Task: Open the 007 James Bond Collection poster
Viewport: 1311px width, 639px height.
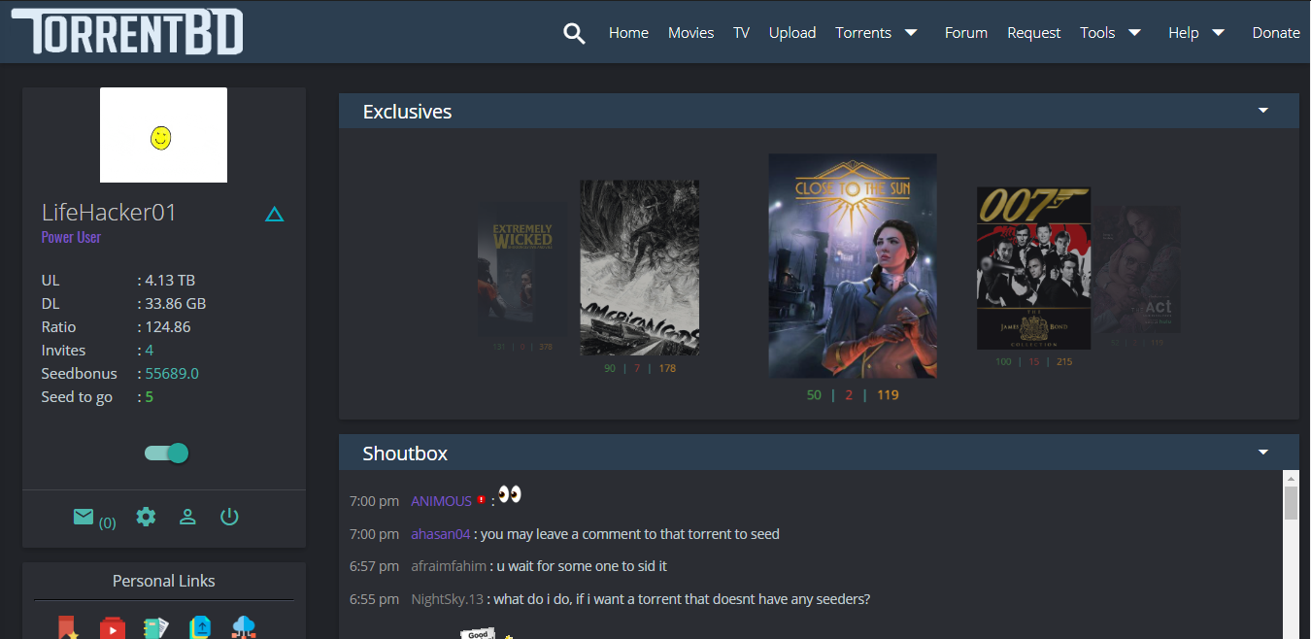Action: click(1033, 268)
